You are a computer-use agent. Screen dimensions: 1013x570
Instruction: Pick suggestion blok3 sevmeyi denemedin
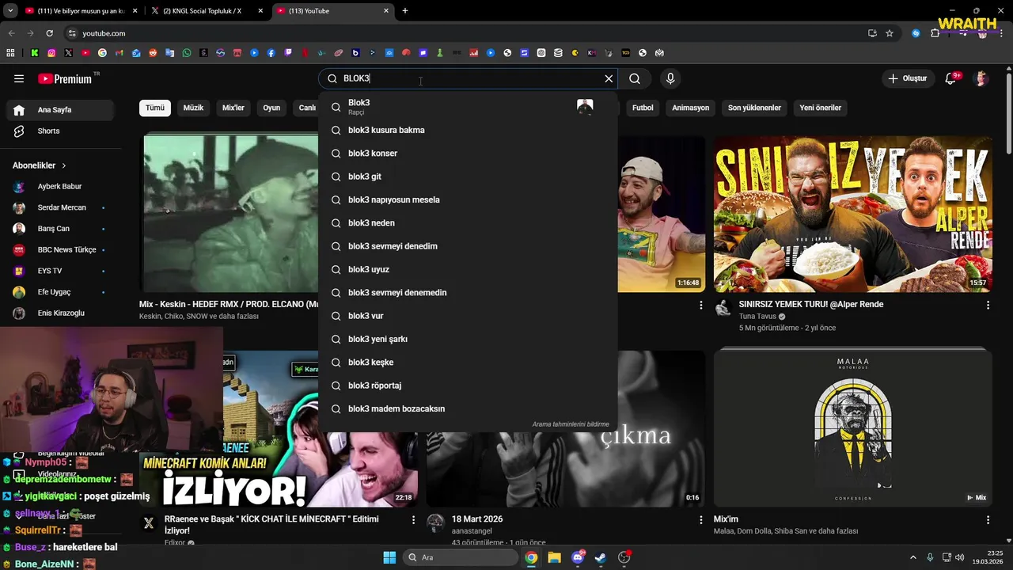(468, 292)
